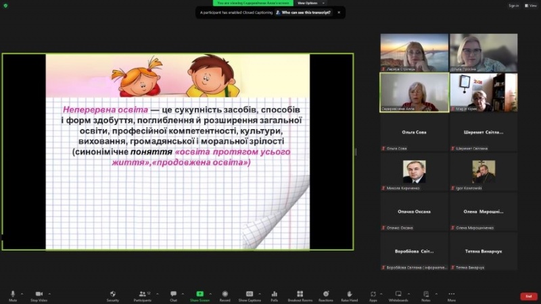The height and width of the screenshot is (304, 541).
Task: Open Polls from the toolbar
Action: 274,295
